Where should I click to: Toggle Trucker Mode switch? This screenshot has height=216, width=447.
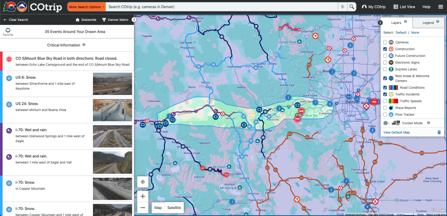(387, 123)
